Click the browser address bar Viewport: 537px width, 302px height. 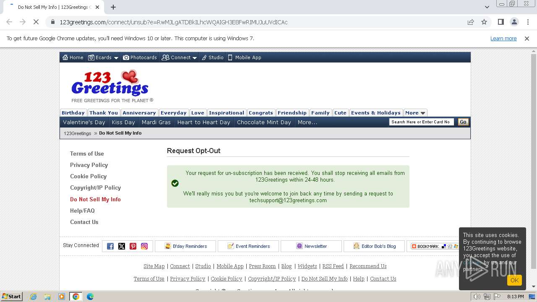[x=256, y=22]
